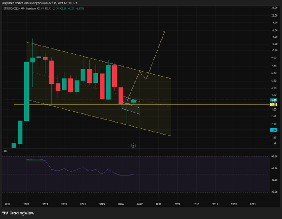The height and width of the screenshot is (219, 282).
Task: Select the green 3.68 current price label
Action: click(274, 100)
